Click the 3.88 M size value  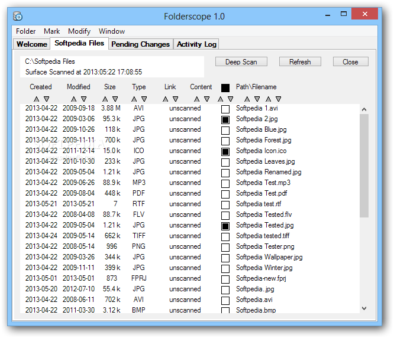tap(111, 108)
